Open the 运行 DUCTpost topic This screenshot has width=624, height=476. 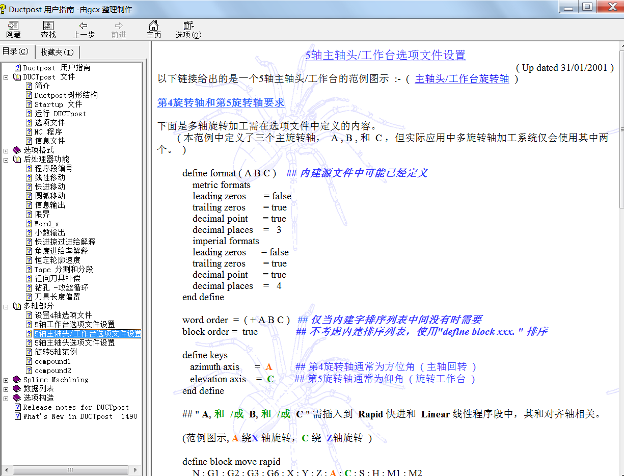pyautogui.click(x=61, y=114)
